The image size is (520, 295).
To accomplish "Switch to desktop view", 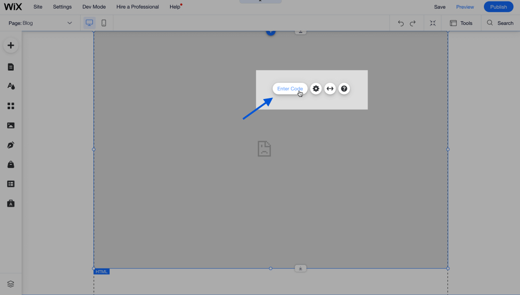I will [x=89, y=23].
